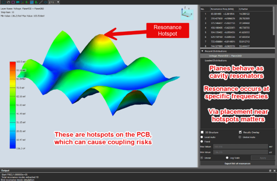Select resonance row number 5
This screenshot has height=181, width=277.
[237, 32]
